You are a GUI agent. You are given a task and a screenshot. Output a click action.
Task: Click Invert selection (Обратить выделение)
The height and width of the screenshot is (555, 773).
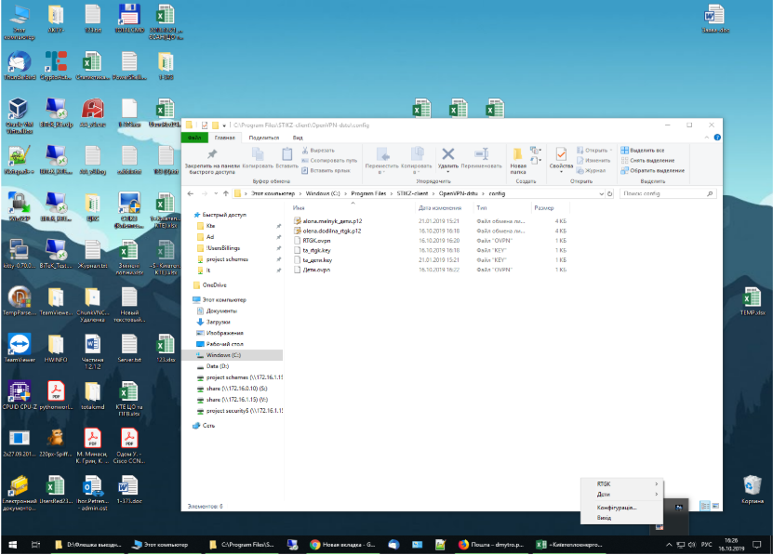(650, 170)
